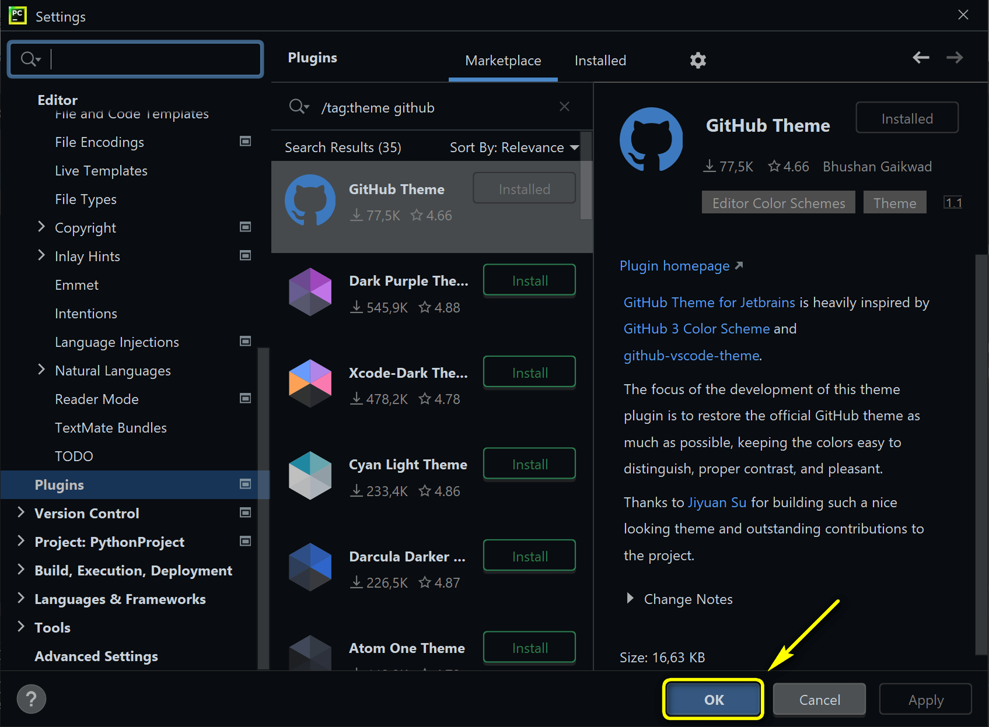Select Plugins in the settings tree
Screen dimensions: 989x727
(135, 484)
